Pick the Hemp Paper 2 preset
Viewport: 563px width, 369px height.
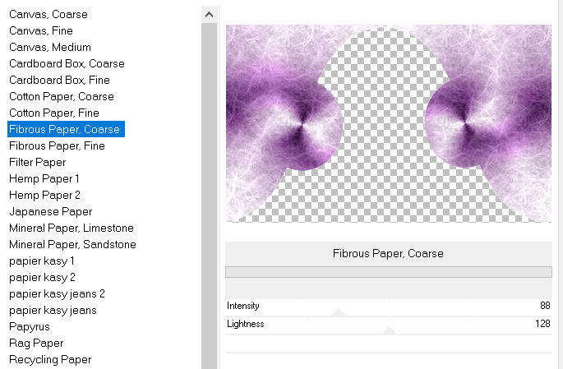pos(44,195)
